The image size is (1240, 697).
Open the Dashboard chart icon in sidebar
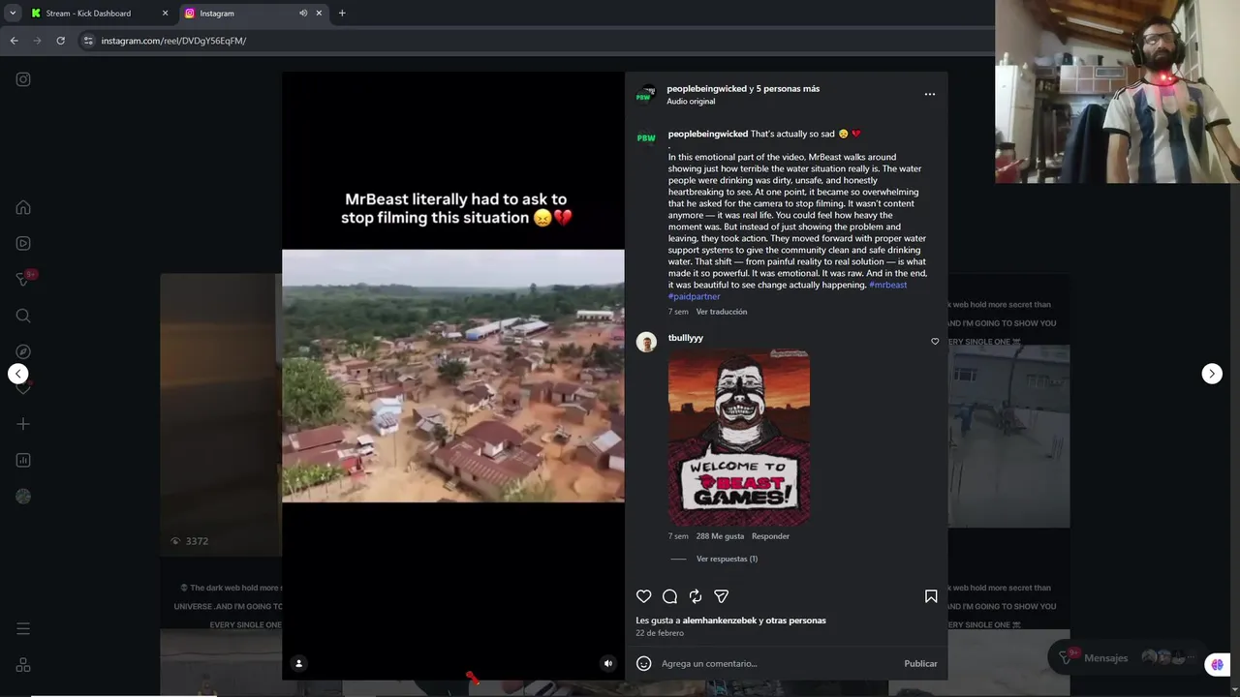point(23,460)
